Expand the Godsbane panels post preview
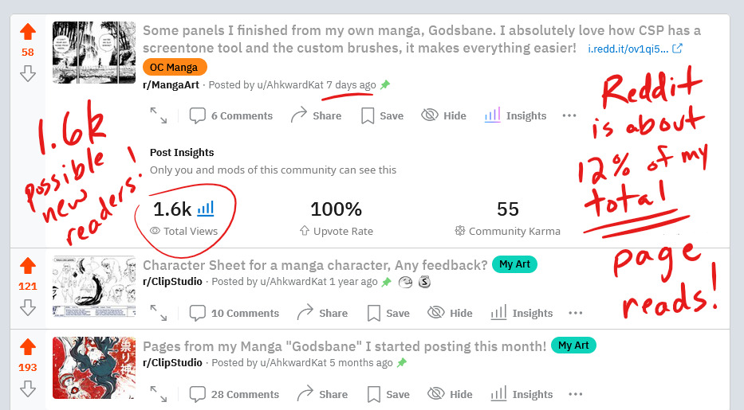Screen dimensions: 744x410 (159, 115)
